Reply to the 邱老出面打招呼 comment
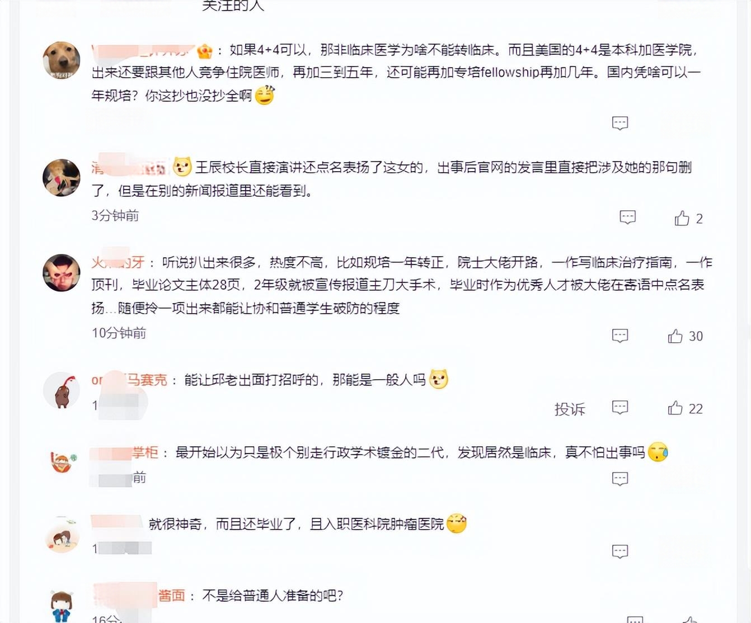The height and width of the screenshot is (623, 751). [x=619, y=408]
